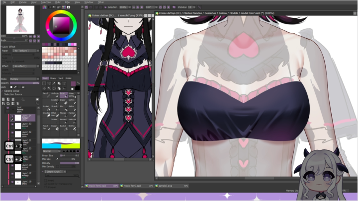Select the Scatter brush
This screenshot has height=201, width=358.
coord(55,121)
